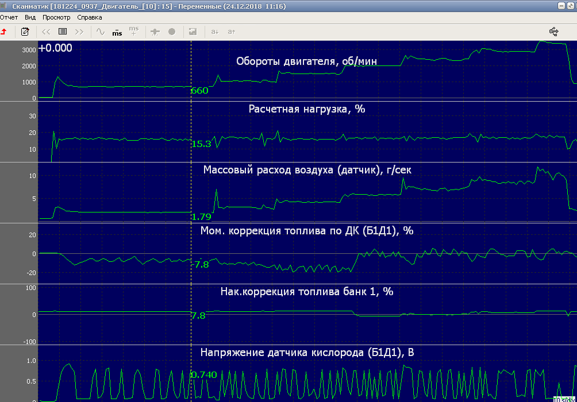Viewport: 577px width, 402px height.
Task: Click the red up-arrow return icon
Action: (3, 32)
